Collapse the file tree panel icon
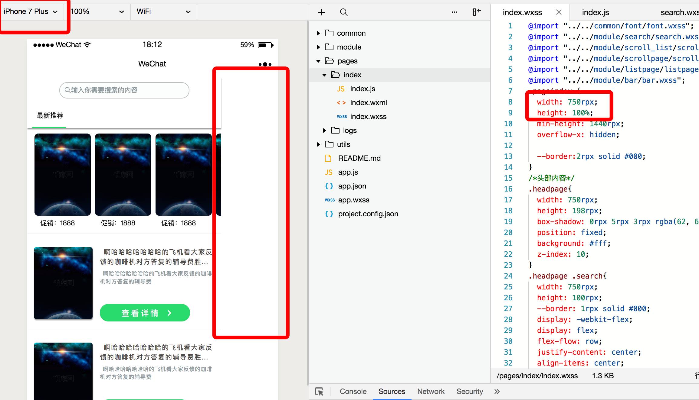 coord(477,12)
